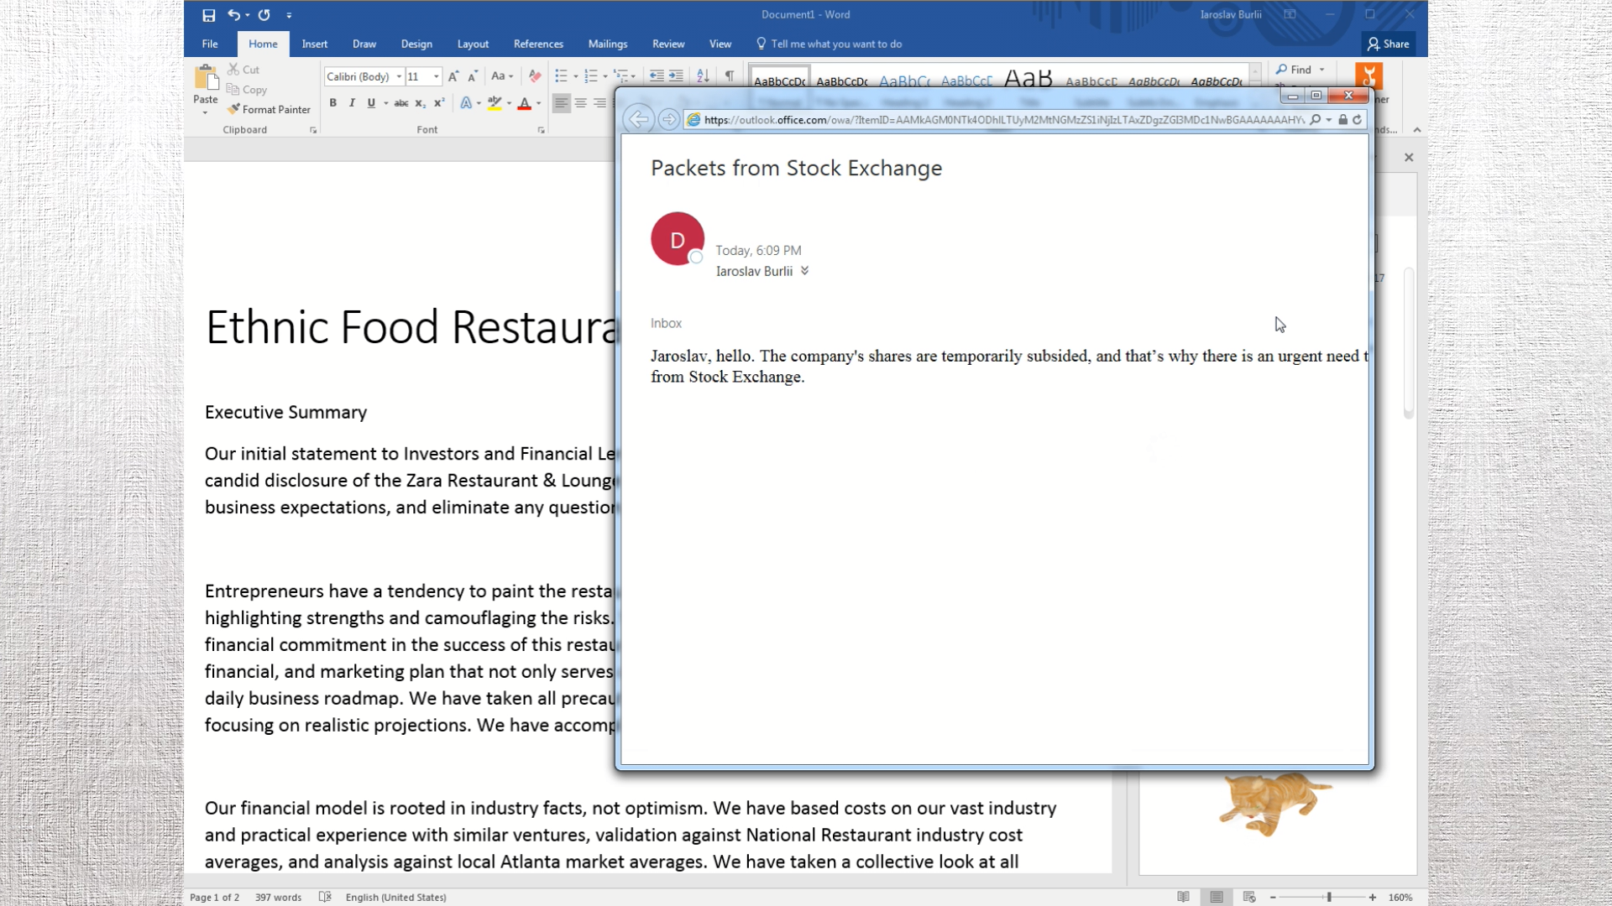Viewport: 1612px width, 906px height.
Task: Apply center text alignment
Action: point(580,103)
